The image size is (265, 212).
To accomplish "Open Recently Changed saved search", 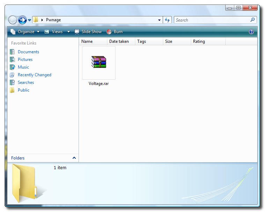I will (34, 75).
